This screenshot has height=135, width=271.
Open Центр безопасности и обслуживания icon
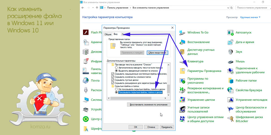[x=230, y=109]
